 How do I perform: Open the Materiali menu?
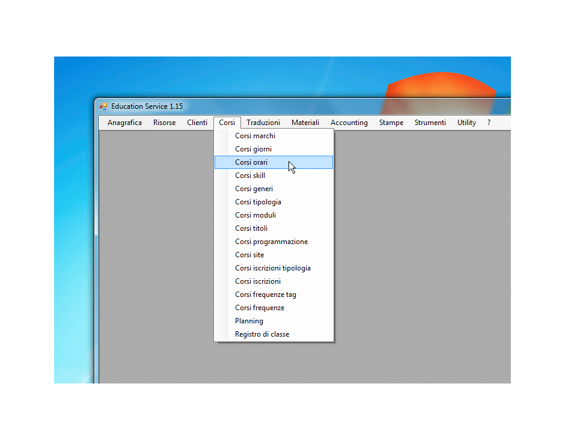tap(305, 123)
